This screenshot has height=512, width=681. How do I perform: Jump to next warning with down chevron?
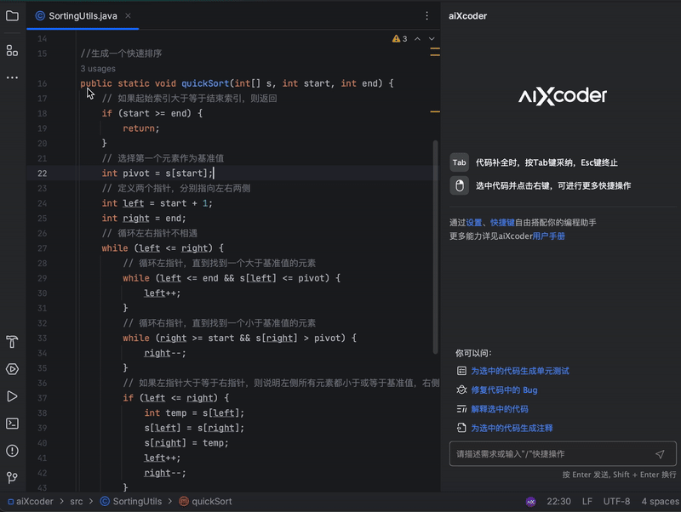coord(431,38)
